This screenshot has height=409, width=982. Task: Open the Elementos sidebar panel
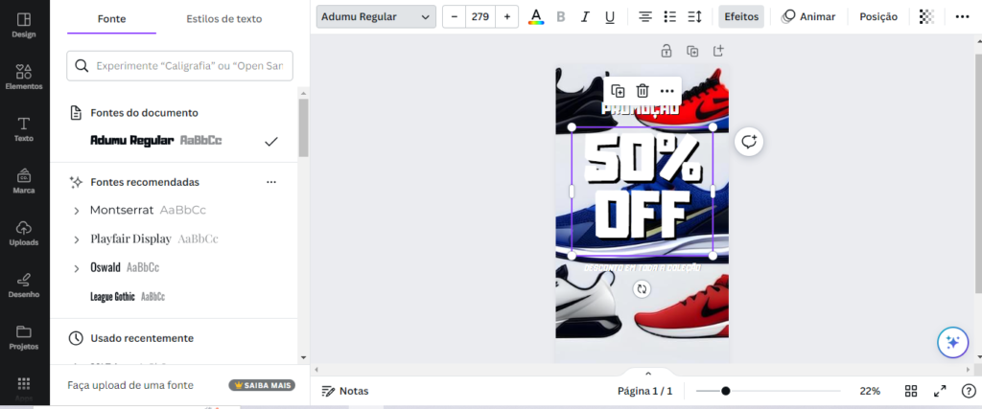tap(24, 77)
